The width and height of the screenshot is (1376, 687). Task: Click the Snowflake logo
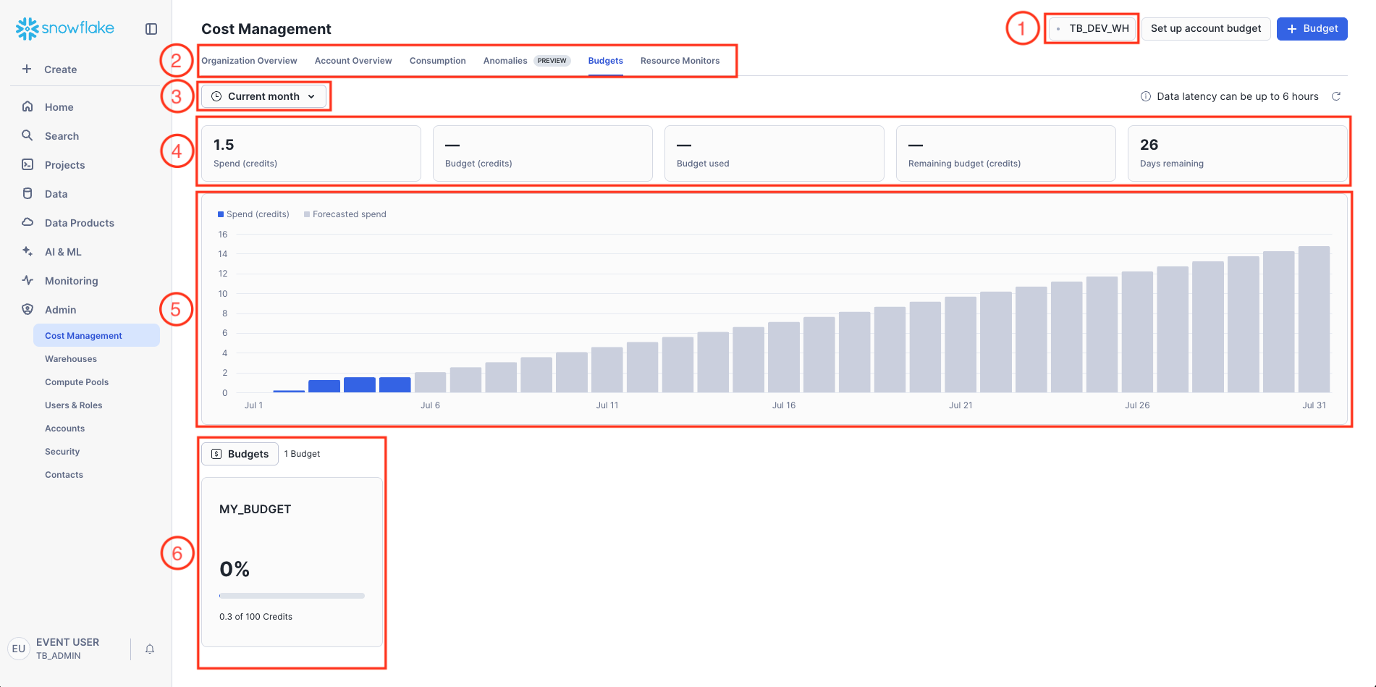pos(65,28)
